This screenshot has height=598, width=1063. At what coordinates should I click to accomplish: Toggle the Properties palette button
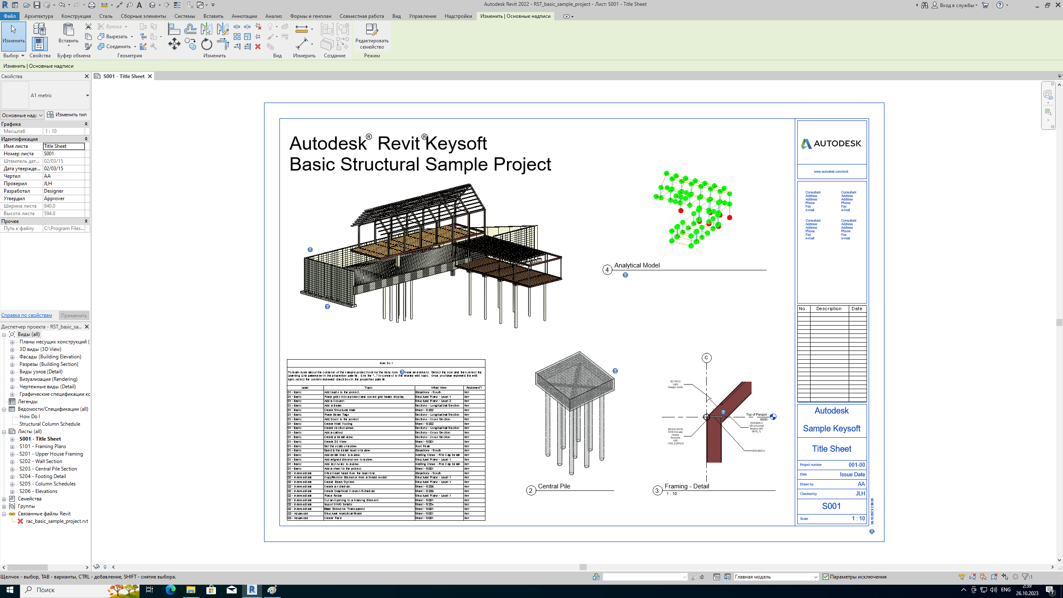click(39, 44)
